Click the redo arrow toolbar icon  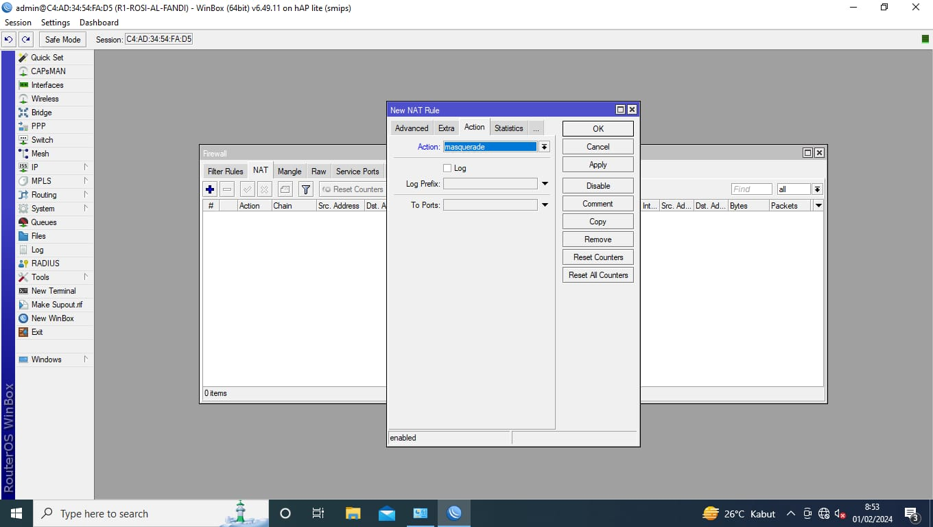[x=25, y=40]
